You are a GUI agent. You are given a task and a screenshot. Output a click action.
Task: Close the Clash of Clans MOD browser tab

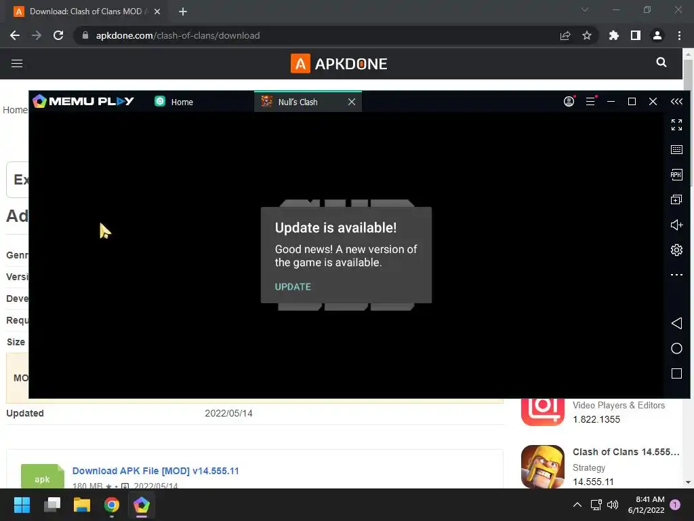[157, 12]
